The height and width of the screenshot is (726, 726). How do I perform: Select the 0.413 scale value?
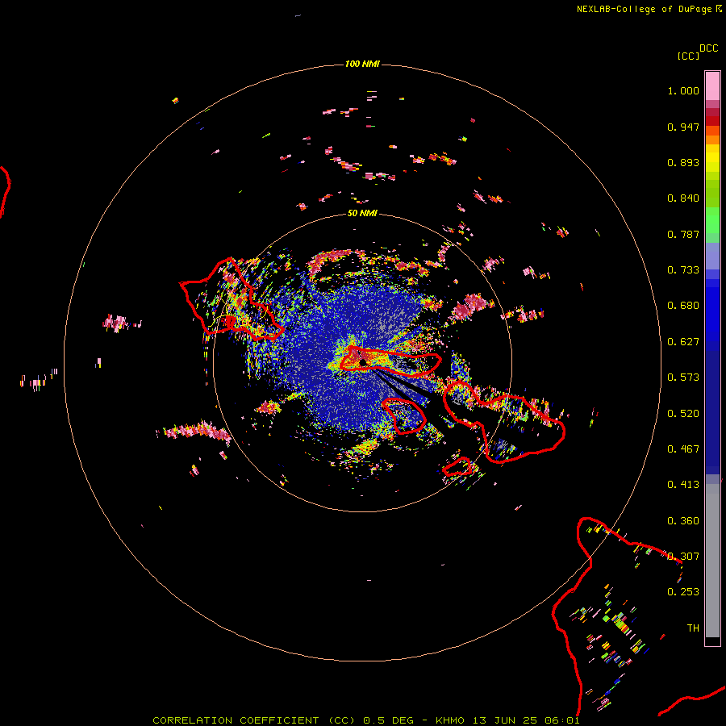tap(683, 485)
